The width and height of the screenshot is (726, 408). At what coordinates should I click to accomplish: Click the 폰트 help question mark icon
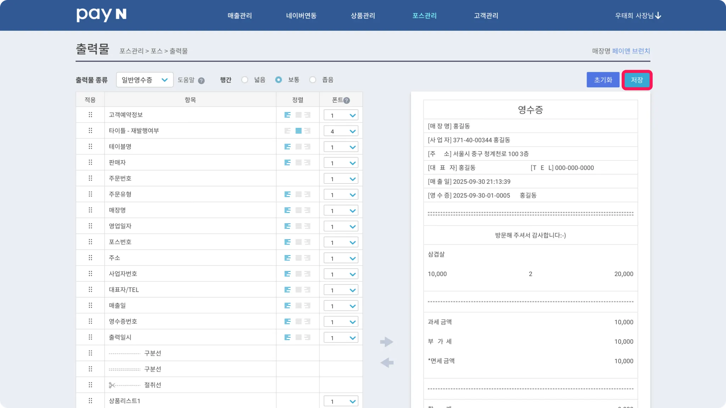point(347,100)
